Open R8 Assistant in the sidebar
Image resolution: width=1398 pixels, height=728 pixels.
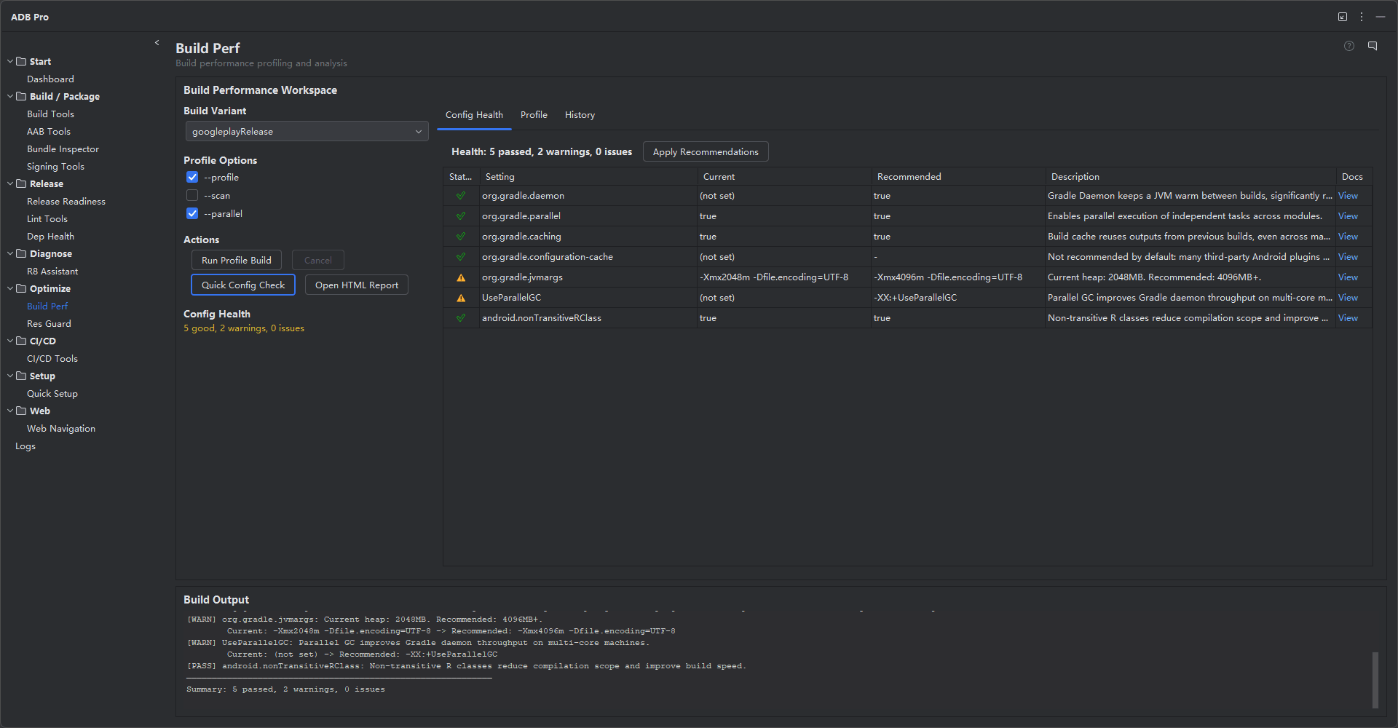pyautogui.click(x=52, y=271)
